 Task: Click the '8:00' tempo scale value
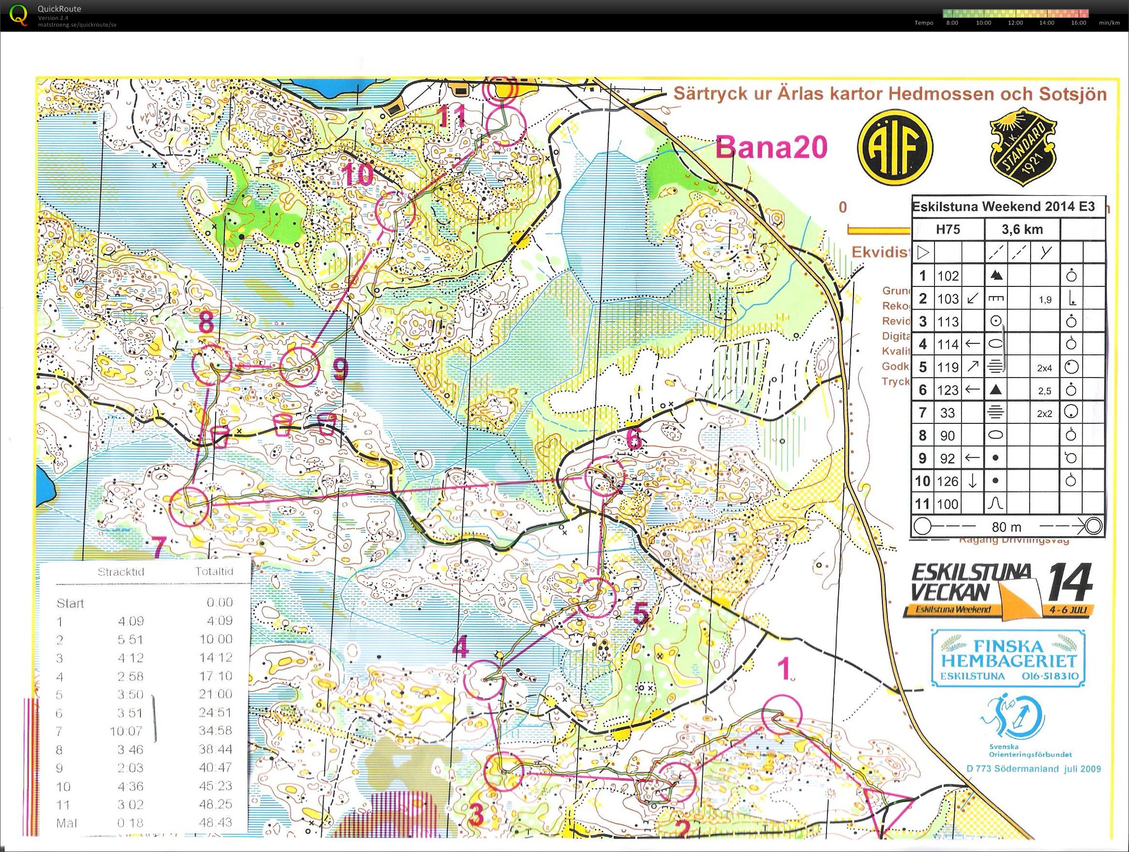tap(952, 23)
